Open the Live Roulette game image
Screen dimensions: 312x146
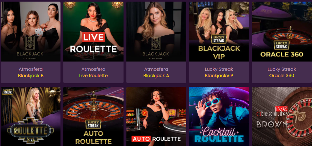click(x=93, y=32)
